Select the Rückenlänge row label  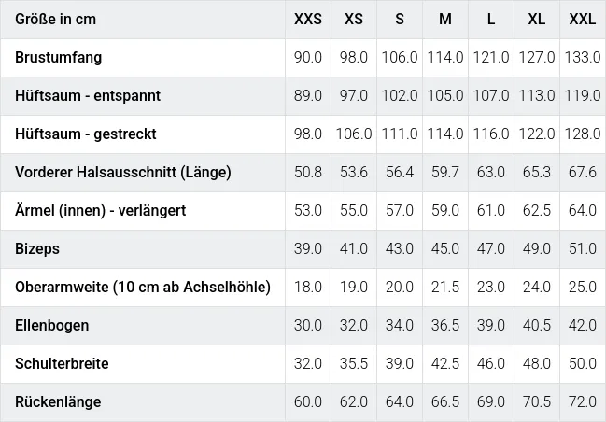coord(58,401)
